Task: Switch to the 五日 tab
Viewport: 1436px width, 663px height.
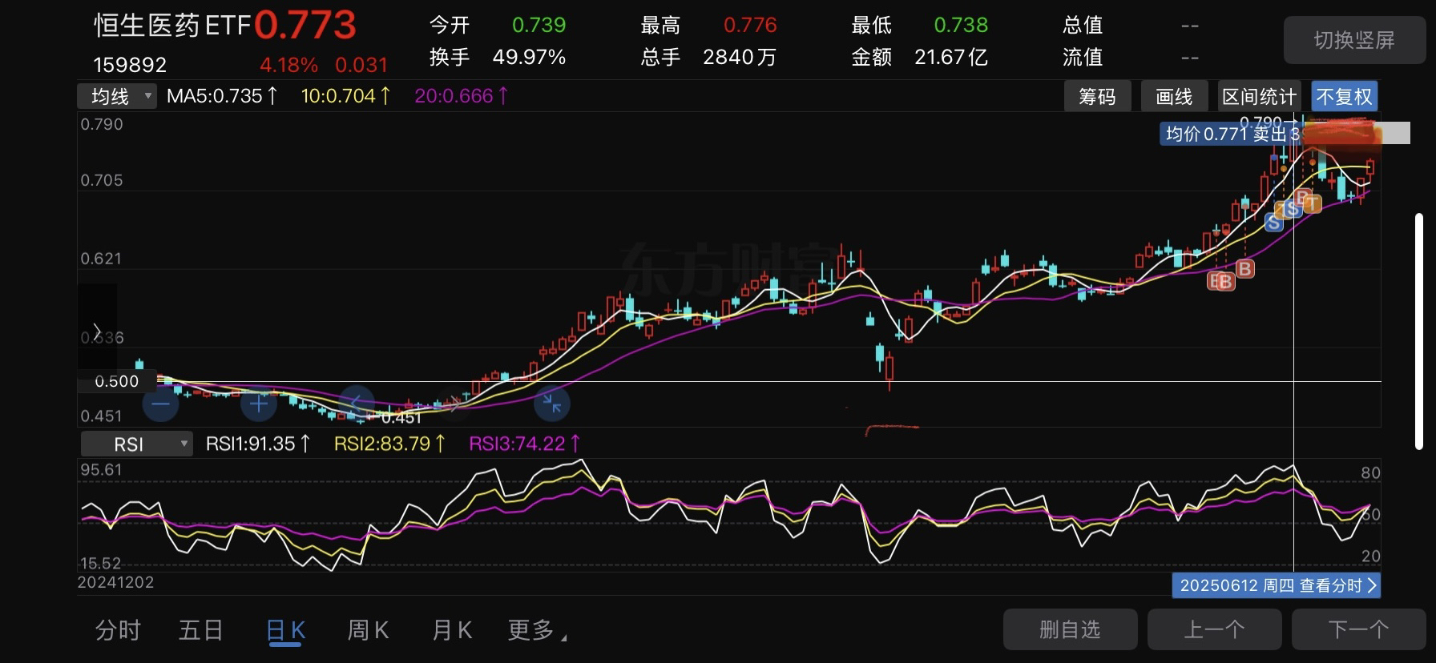Action: point(200,631)
